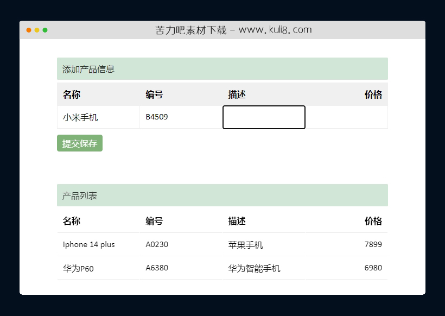The width and height of the screenshot is (445, 316).
Task: Click the 描述 column header in product list
Action: (x=237, y=221)
